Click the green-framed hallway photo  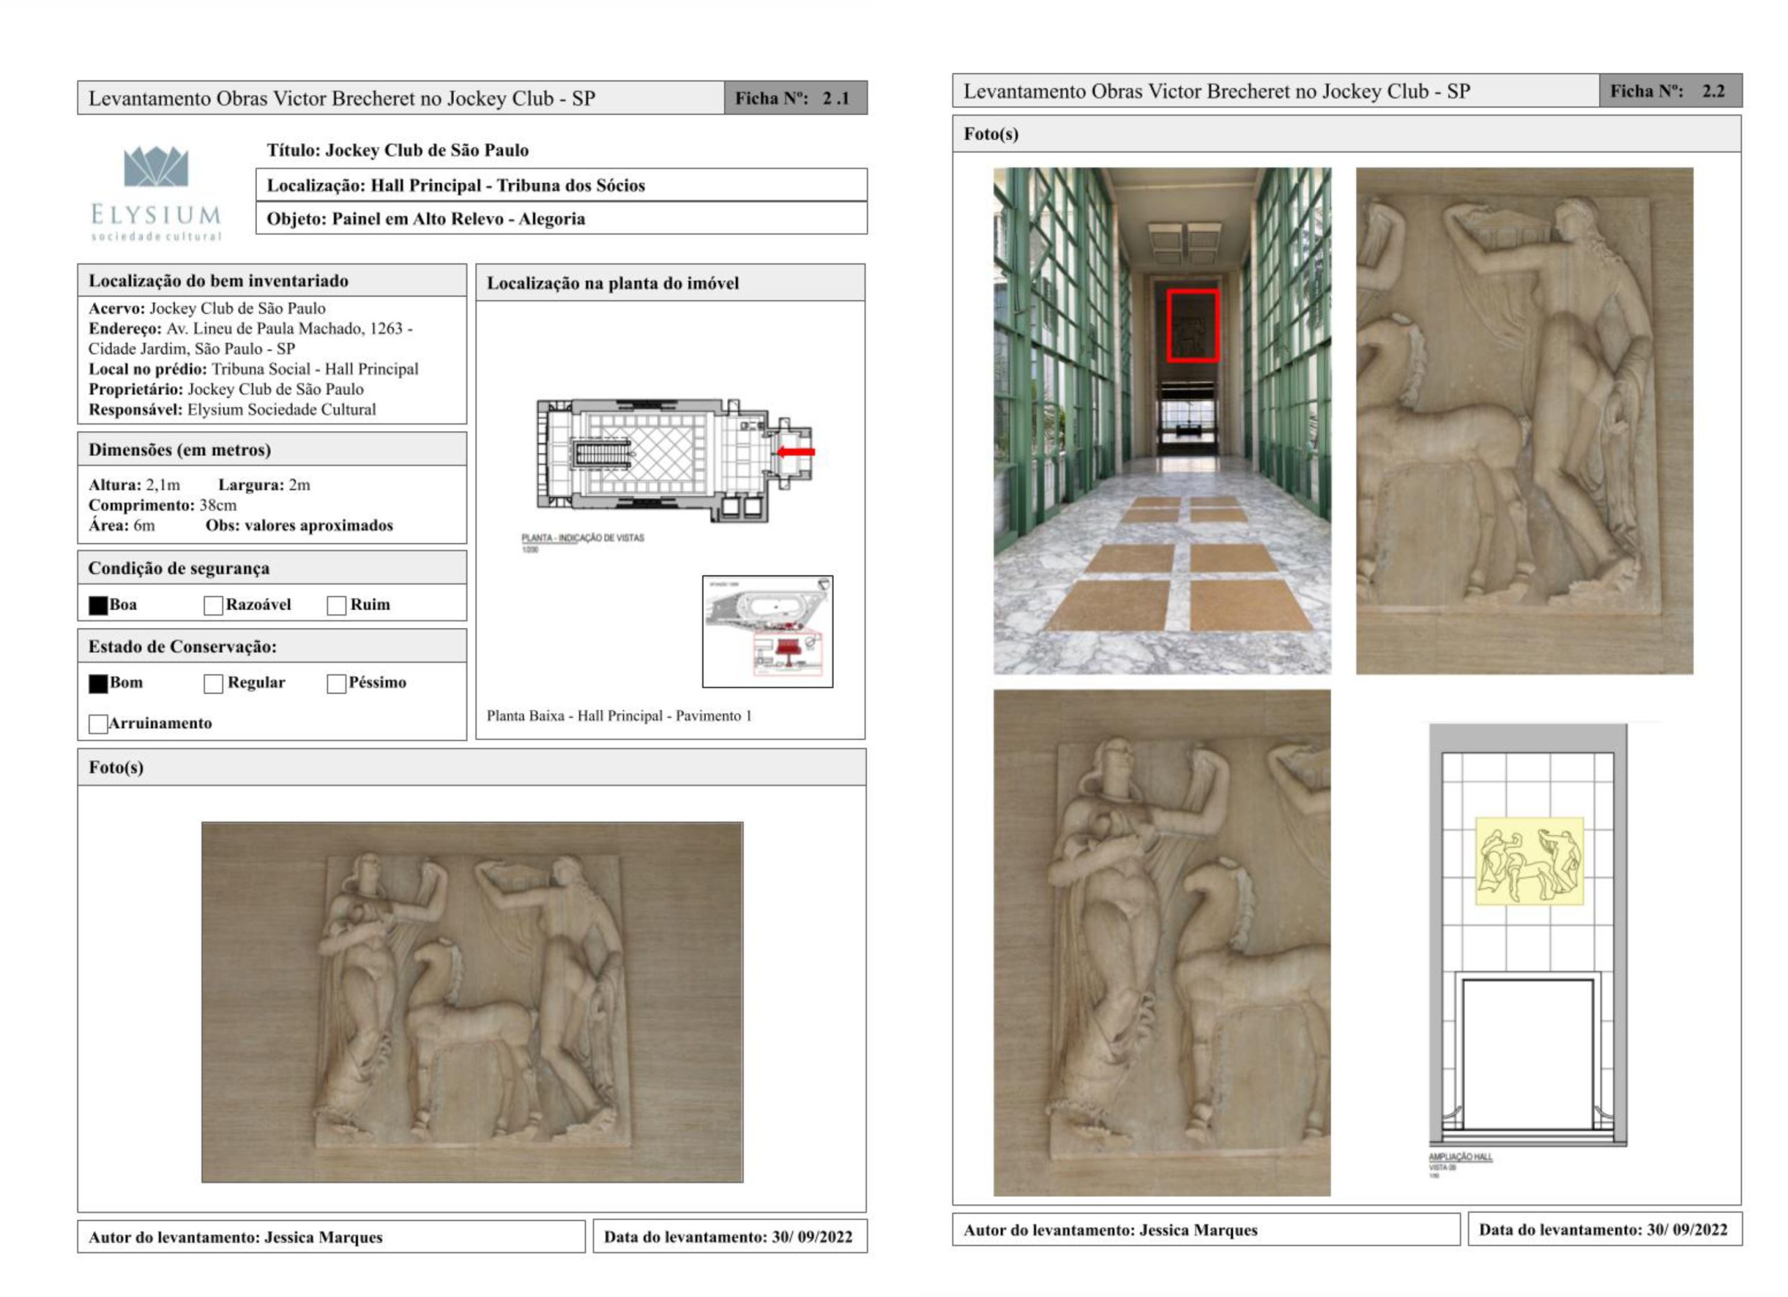pyautogui.click(x=1162, y=420)
